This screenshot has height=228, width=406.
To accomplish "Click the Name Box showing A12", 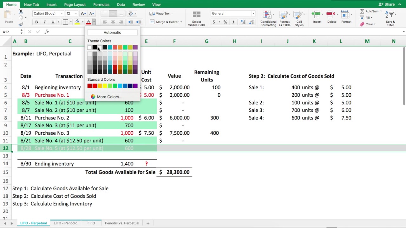I will tap(12, 32).
